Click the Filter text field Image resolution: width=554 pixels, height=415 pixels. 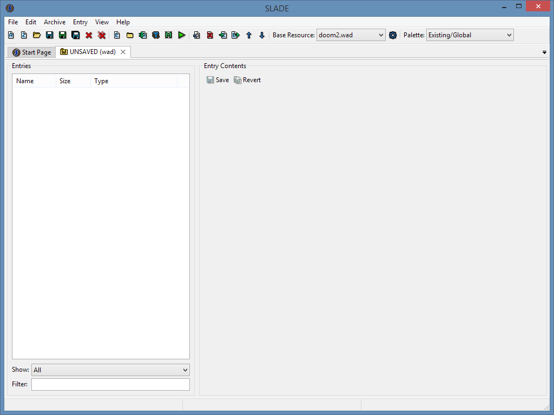(110, 384)
